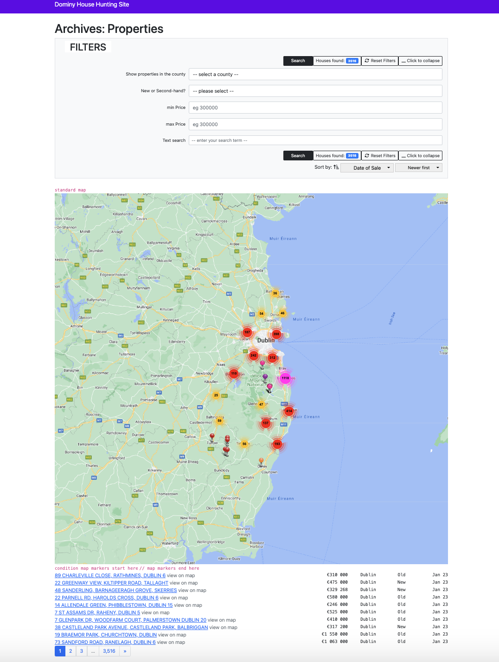Expand the red cluster marker labeled 137
Viewport: 499px width, 662px height.
(265, 423)
